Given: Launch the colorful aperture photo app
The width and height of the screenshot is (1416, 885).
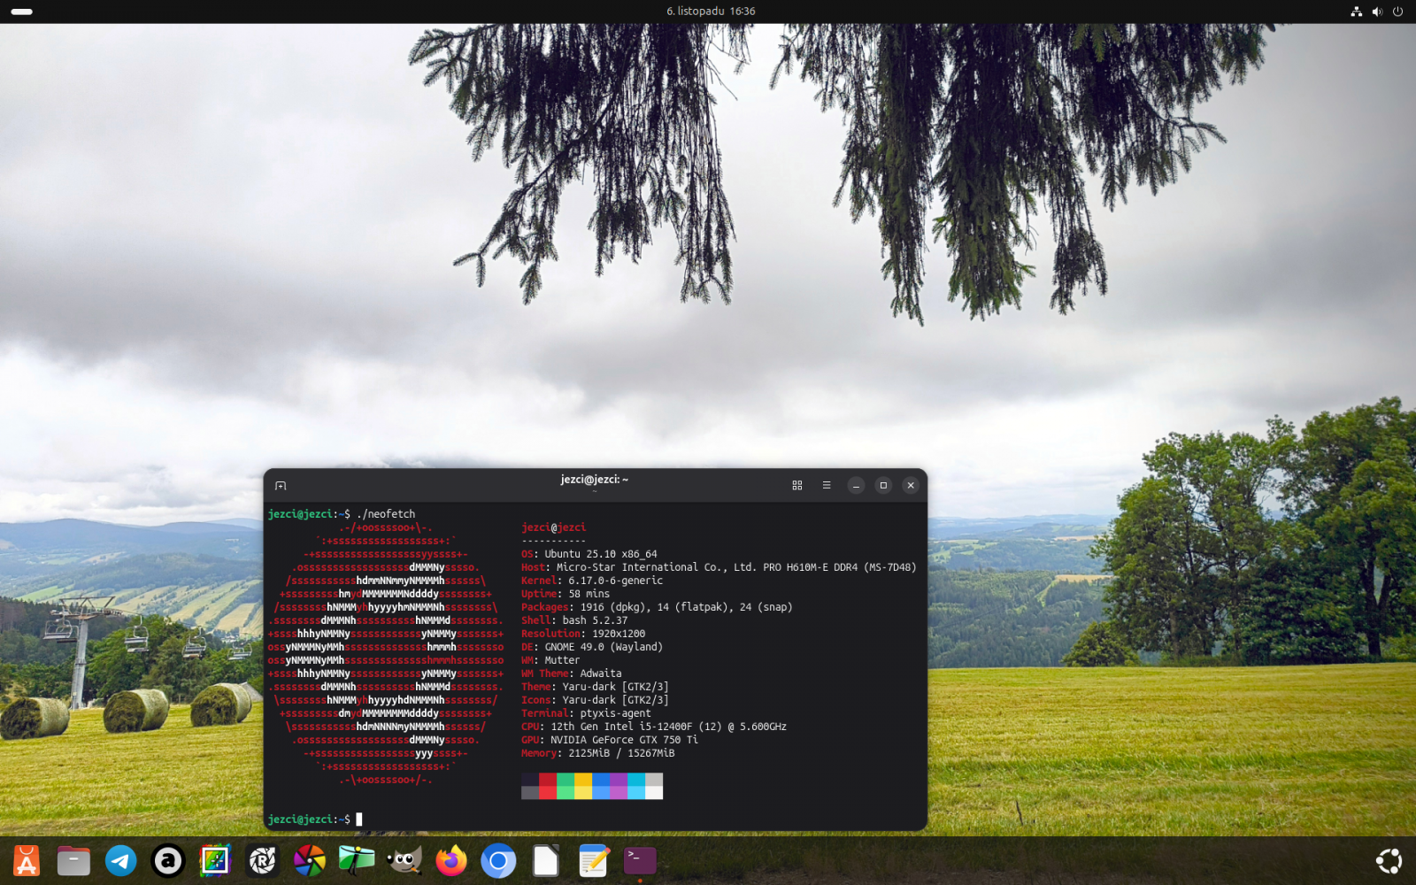Looking at the screenshot, I should (x=310, y=860).
